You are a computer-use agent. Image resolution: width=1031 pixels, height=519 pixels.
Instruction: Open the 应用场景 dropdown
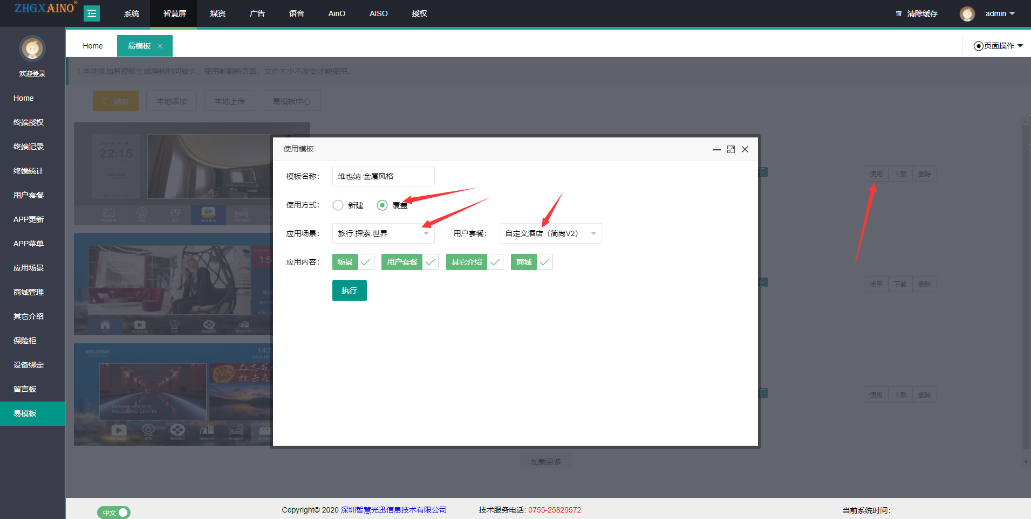(x=383, y=233)
